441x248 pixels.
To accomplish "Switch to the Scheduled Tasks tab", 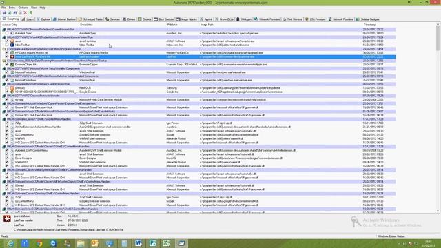I will coord(90,19).
